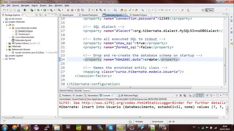Click the Package Explorer horizontal scrollbar
Viewport: 234px width, 131px height.
coord(14,117)
